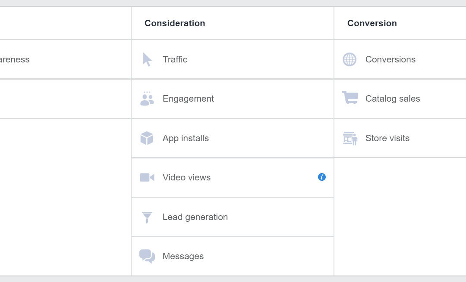The image size is (466, 282).
Task: Click the Lead generation funnel icon
Action: pos(147,217)
